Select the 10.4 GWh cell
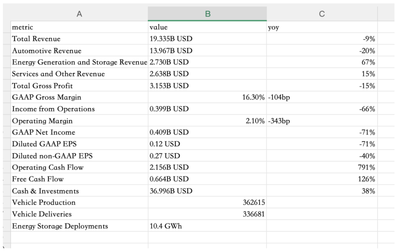The image size is (399, 252). 207,226
